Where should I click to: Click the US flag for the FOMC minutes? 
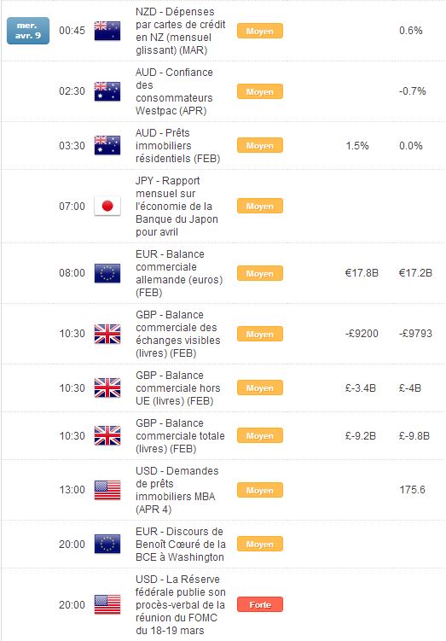pyautogui.click(x=107, y=604)
